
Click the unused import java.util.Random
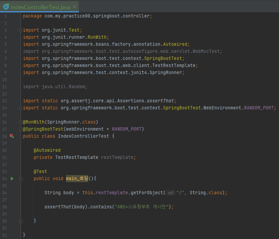(x=55, y=87)
